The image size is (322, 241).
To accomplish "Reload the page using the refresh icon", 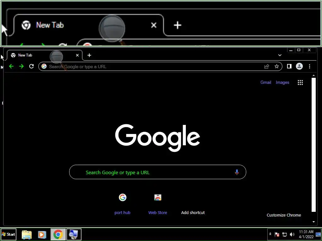I will click(31, 66).
